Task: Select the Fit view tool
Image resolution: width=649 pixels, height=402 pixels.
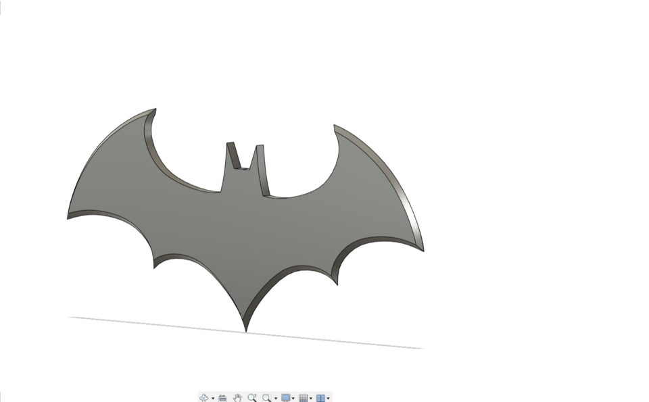Action: click(x=266, y=397)
